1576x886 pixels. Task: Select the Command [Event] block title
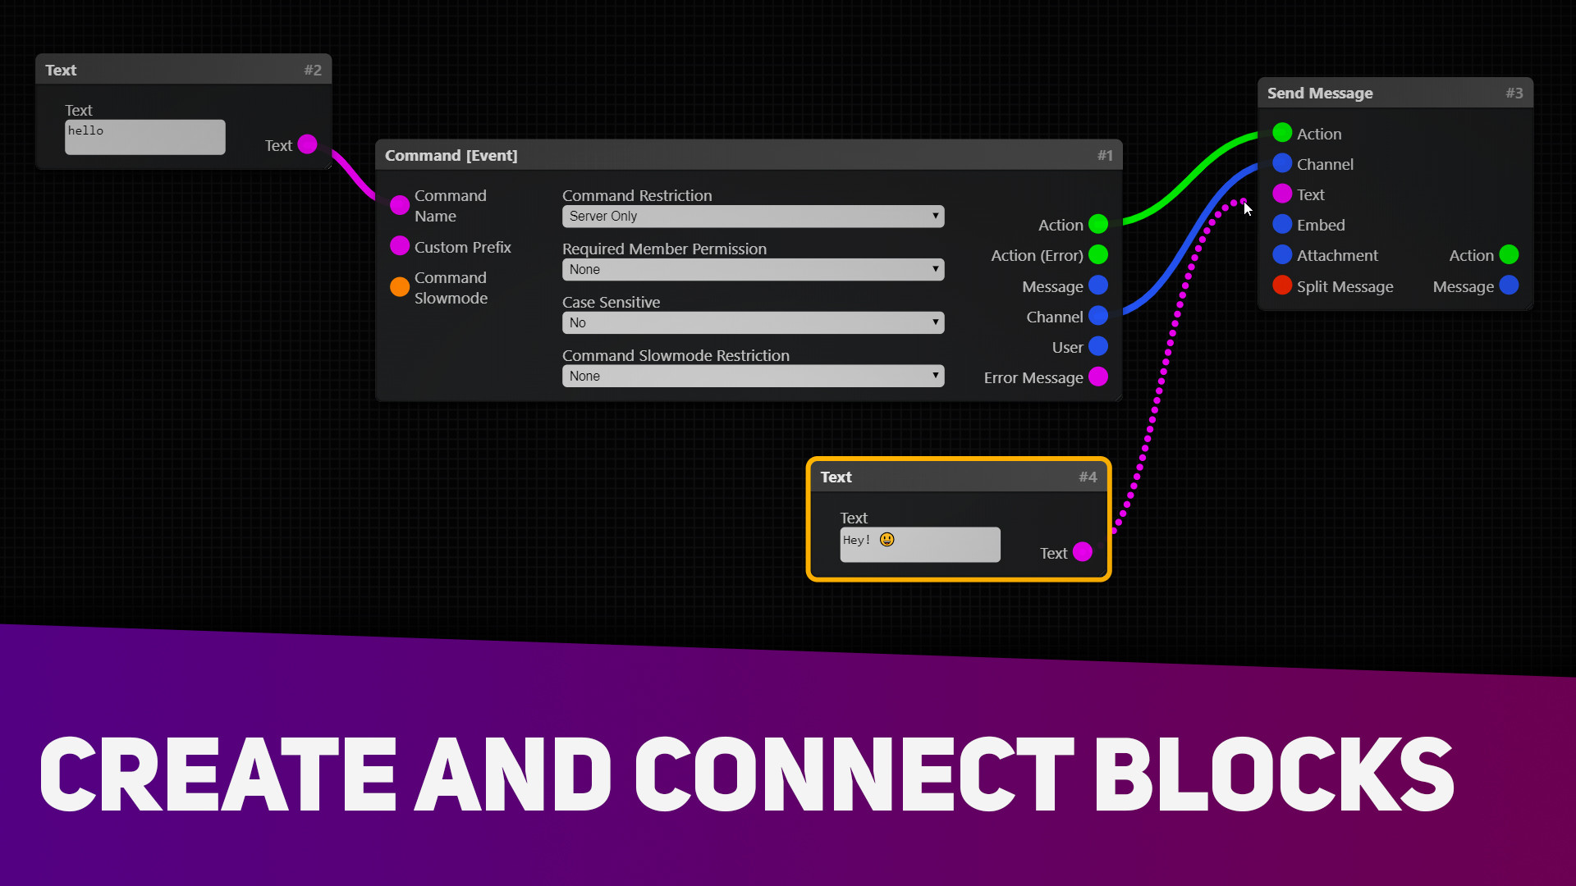451,155
